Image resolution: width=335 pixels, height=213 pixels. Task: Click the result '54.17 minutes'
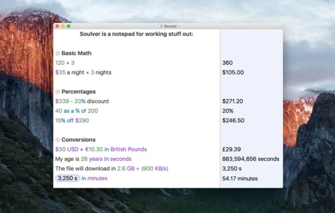(240, 178)
